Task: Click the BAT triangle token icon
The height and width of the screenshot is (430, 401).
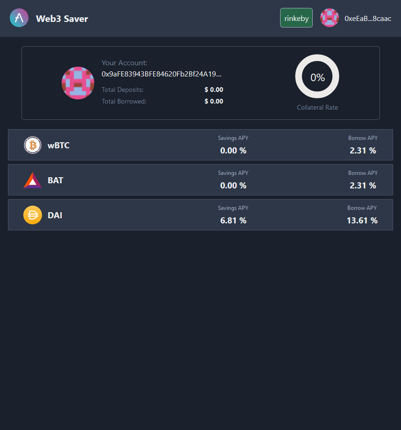Action: tap(33, 180)
